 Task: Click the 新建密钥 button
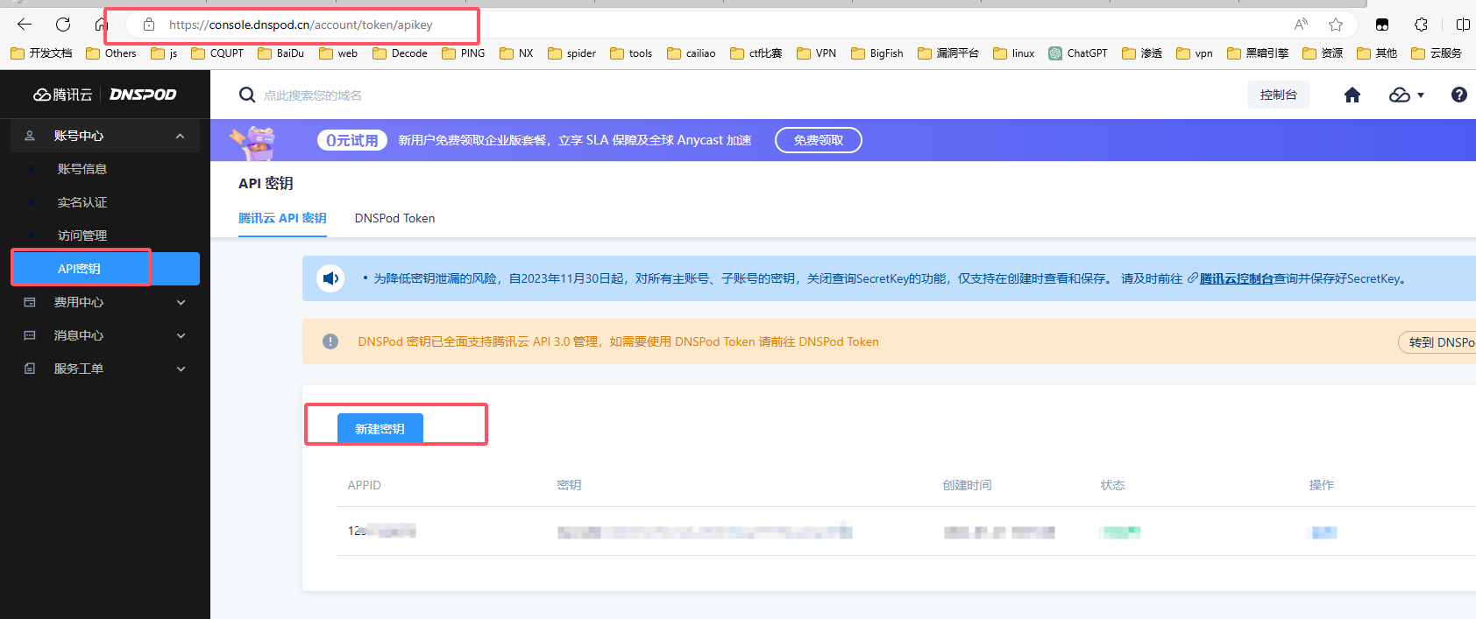click(380, 428)
